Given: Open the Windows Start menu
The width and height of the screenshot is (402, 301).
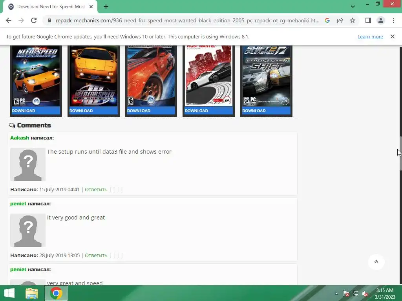Looking at the screenshot, I should pos(9,293).
